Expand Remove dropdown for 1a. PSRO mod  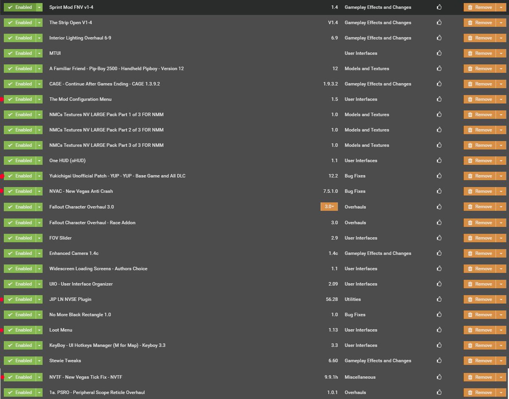point(501,392)
